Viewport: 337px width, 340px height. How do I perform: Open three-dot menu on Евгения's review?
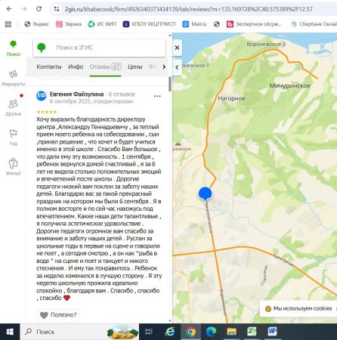[157, 96]
